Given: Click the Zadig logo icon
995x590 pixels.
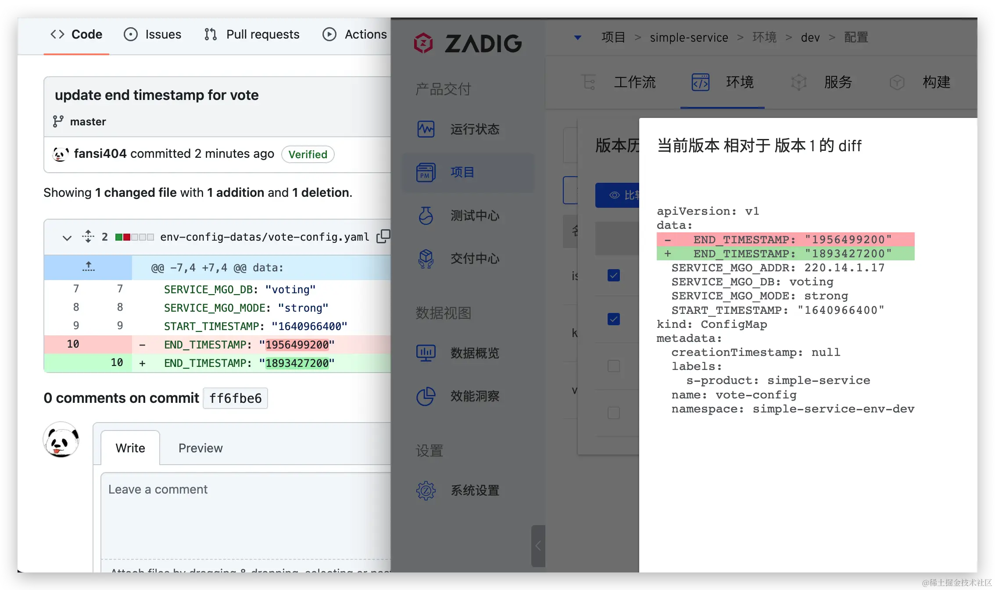Looking at the screenshot, I should [423, 43].
